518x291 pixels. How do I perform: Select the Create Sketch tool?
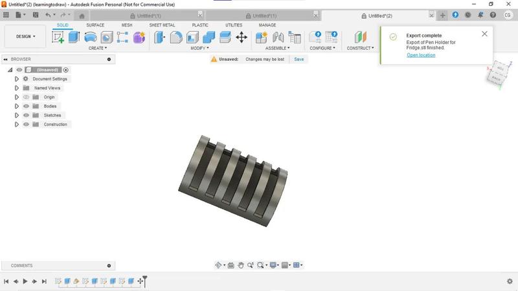click(x=58, y=37)
